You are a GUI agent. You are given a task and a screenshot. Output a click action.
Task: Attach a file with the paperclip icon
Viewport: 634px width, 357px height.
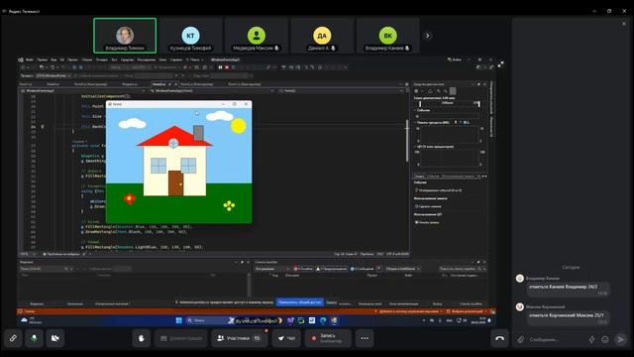[521, 339]
